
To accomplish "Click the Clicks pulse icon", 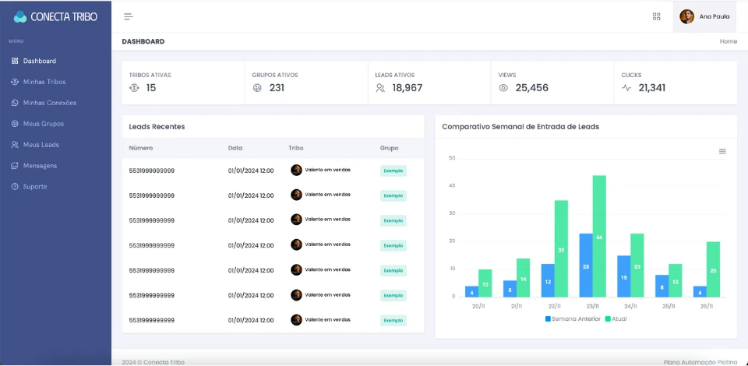I will (626, 88).
